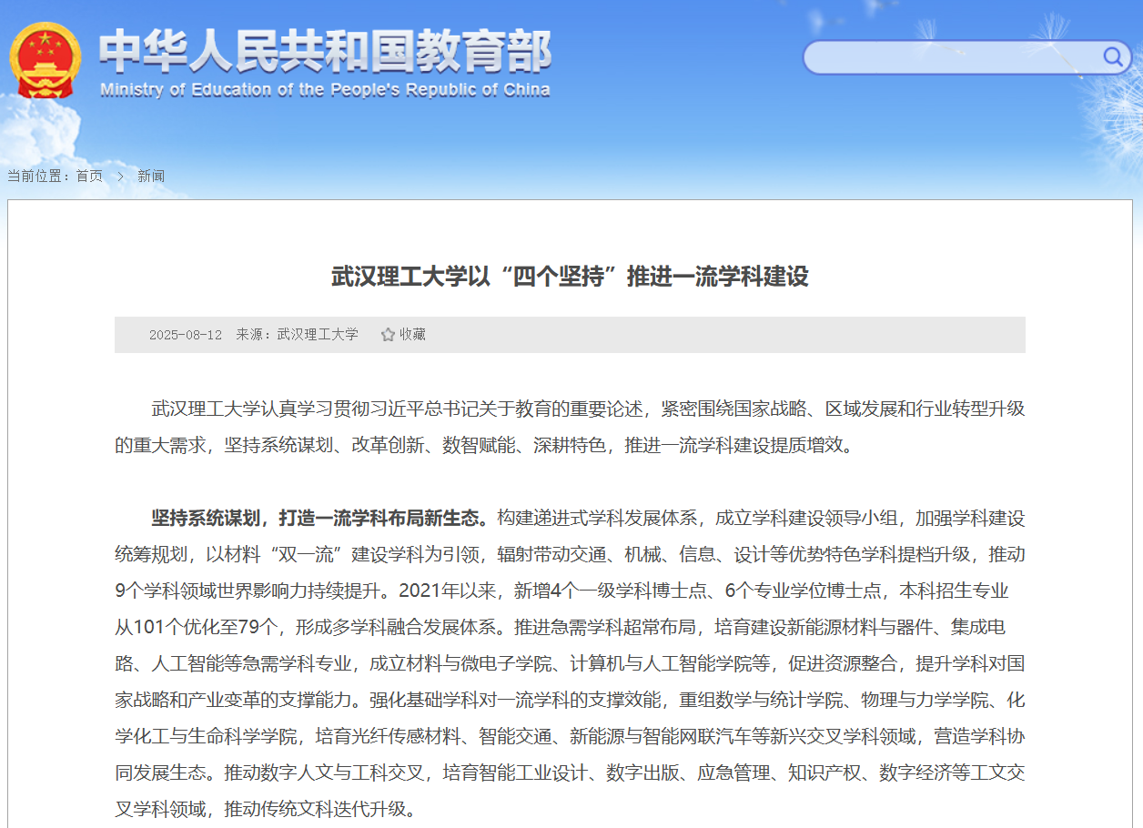Viewport: 1143px width, 828px height.
Task: Click the line starting 路、人工智能等急需学科专业
Action: tap(570, 664)
